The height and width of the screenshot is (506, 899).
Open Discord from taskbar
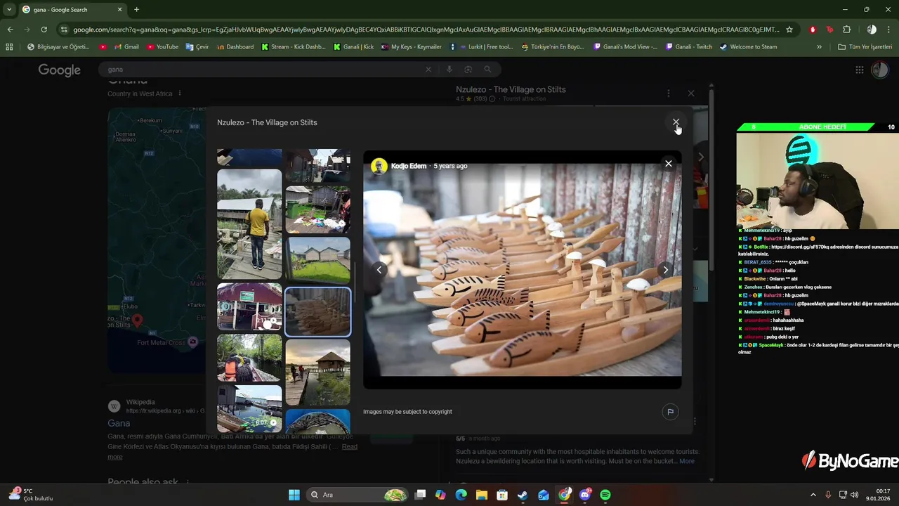click(584, 495)
